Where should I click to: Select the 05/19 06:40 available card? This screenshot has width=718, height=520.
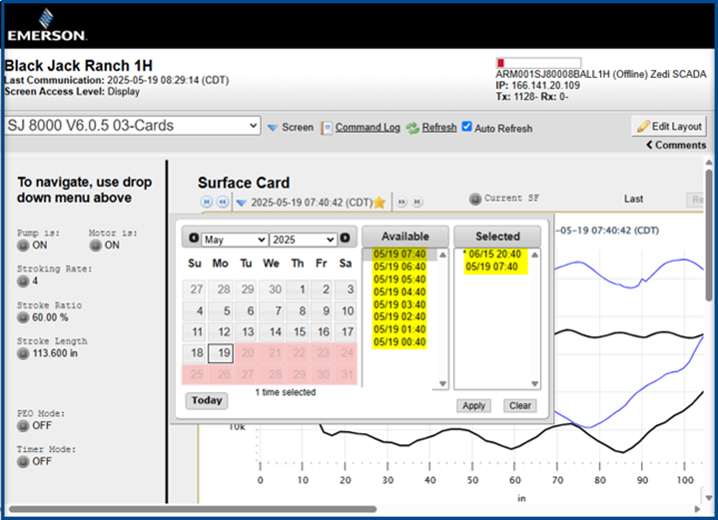click(399, 267)
